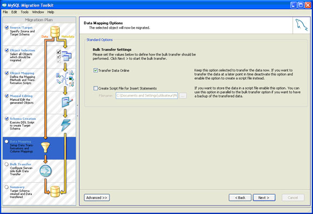
Task: Maximize the MySQL Migration Toolkit window
Action: click(301, 5)
